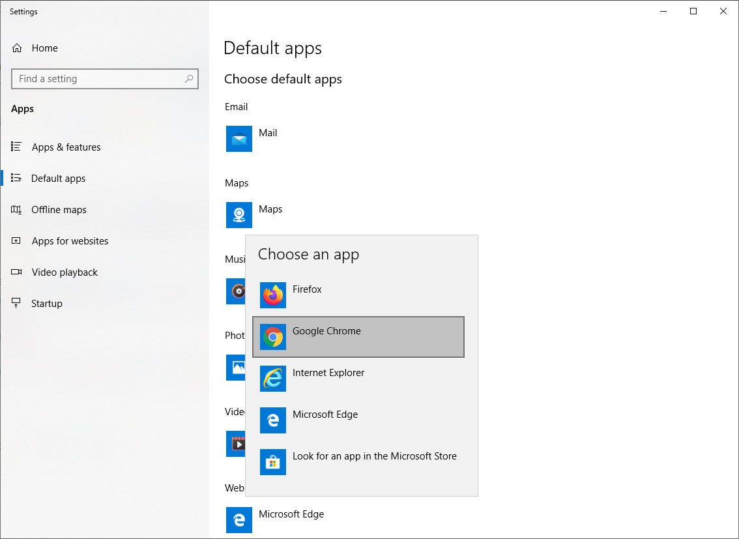Change the Email default app, Mail
The height and width of the screenshot is (539, 739).
click(252, 139)
